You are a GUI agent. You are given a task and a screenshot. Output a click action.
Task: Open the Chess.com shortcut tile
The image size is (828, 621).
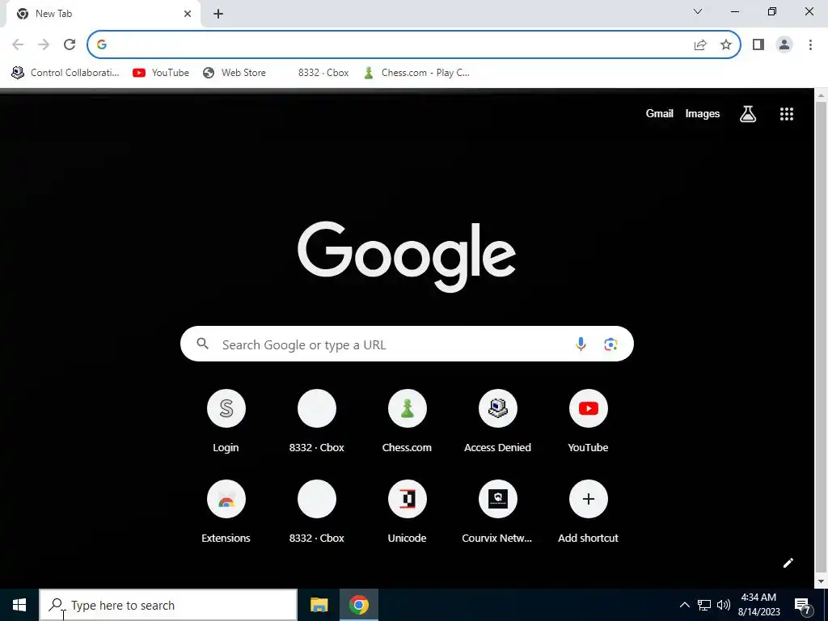408,422
